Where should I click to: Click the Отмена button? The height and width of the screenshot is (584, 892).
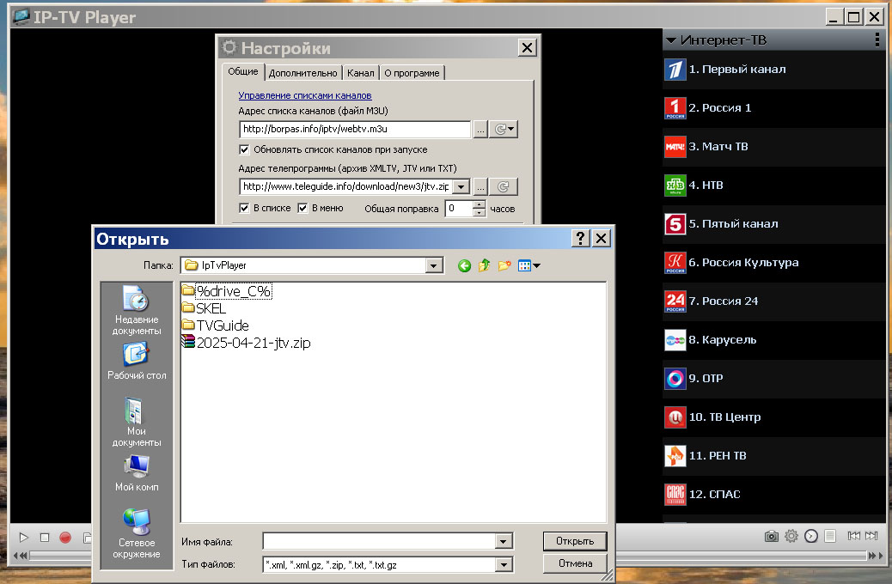click(575, 564)
